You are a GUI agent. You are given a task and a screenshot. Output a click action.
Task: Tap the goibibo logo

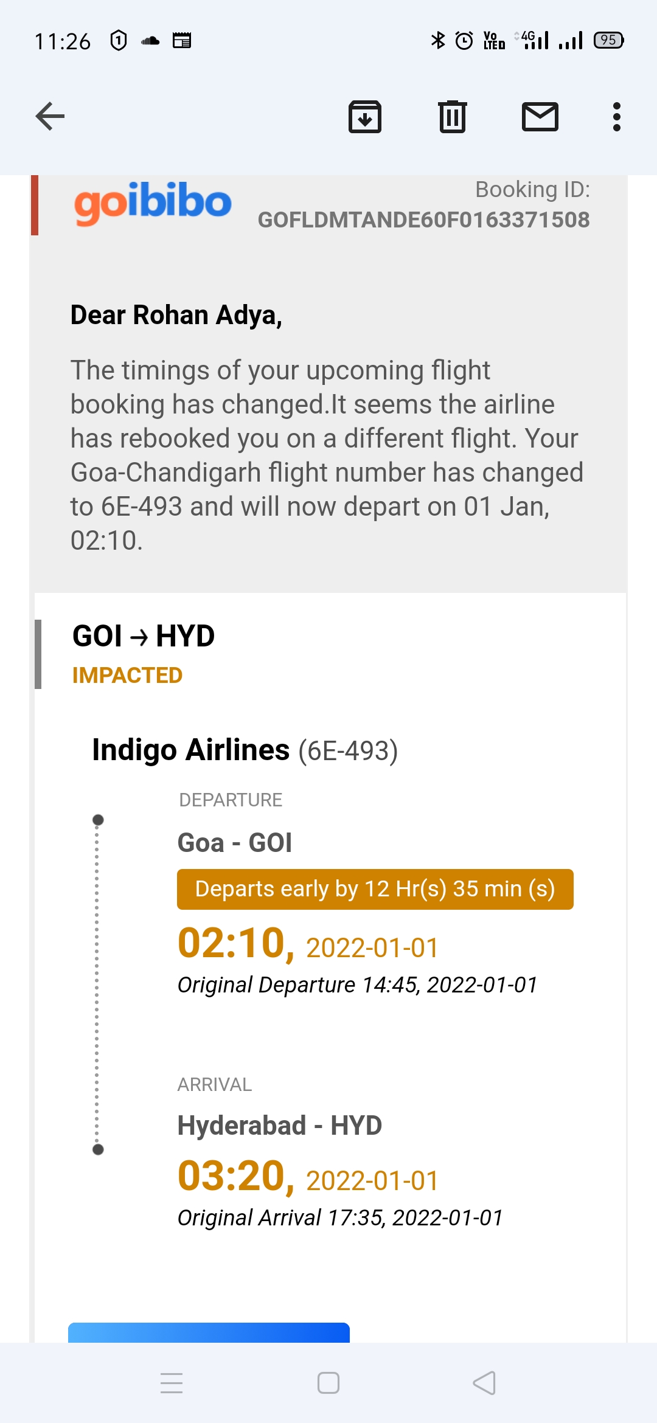[x=153, y=203]
